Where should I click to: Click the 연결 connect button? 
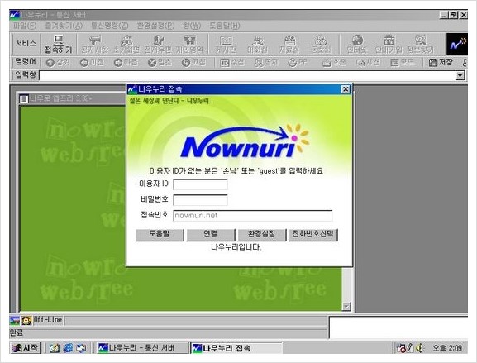[211, 235]
